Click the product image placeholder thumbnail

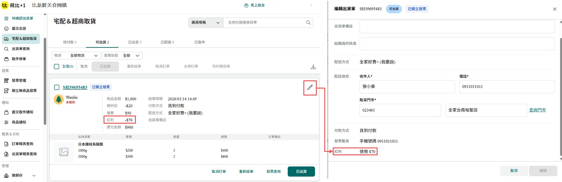[x=64, y=152]
